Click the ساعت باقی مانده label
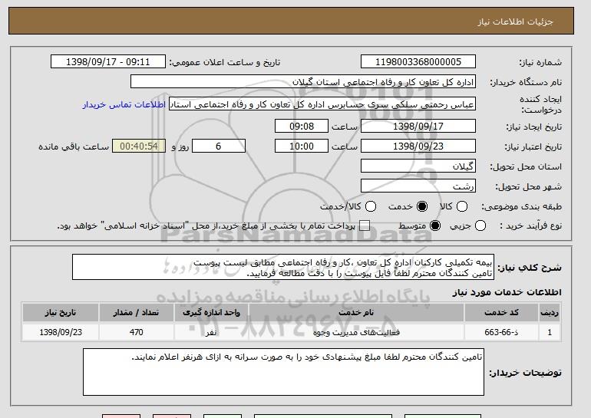The image size is (591, 418). coord(74,146)
